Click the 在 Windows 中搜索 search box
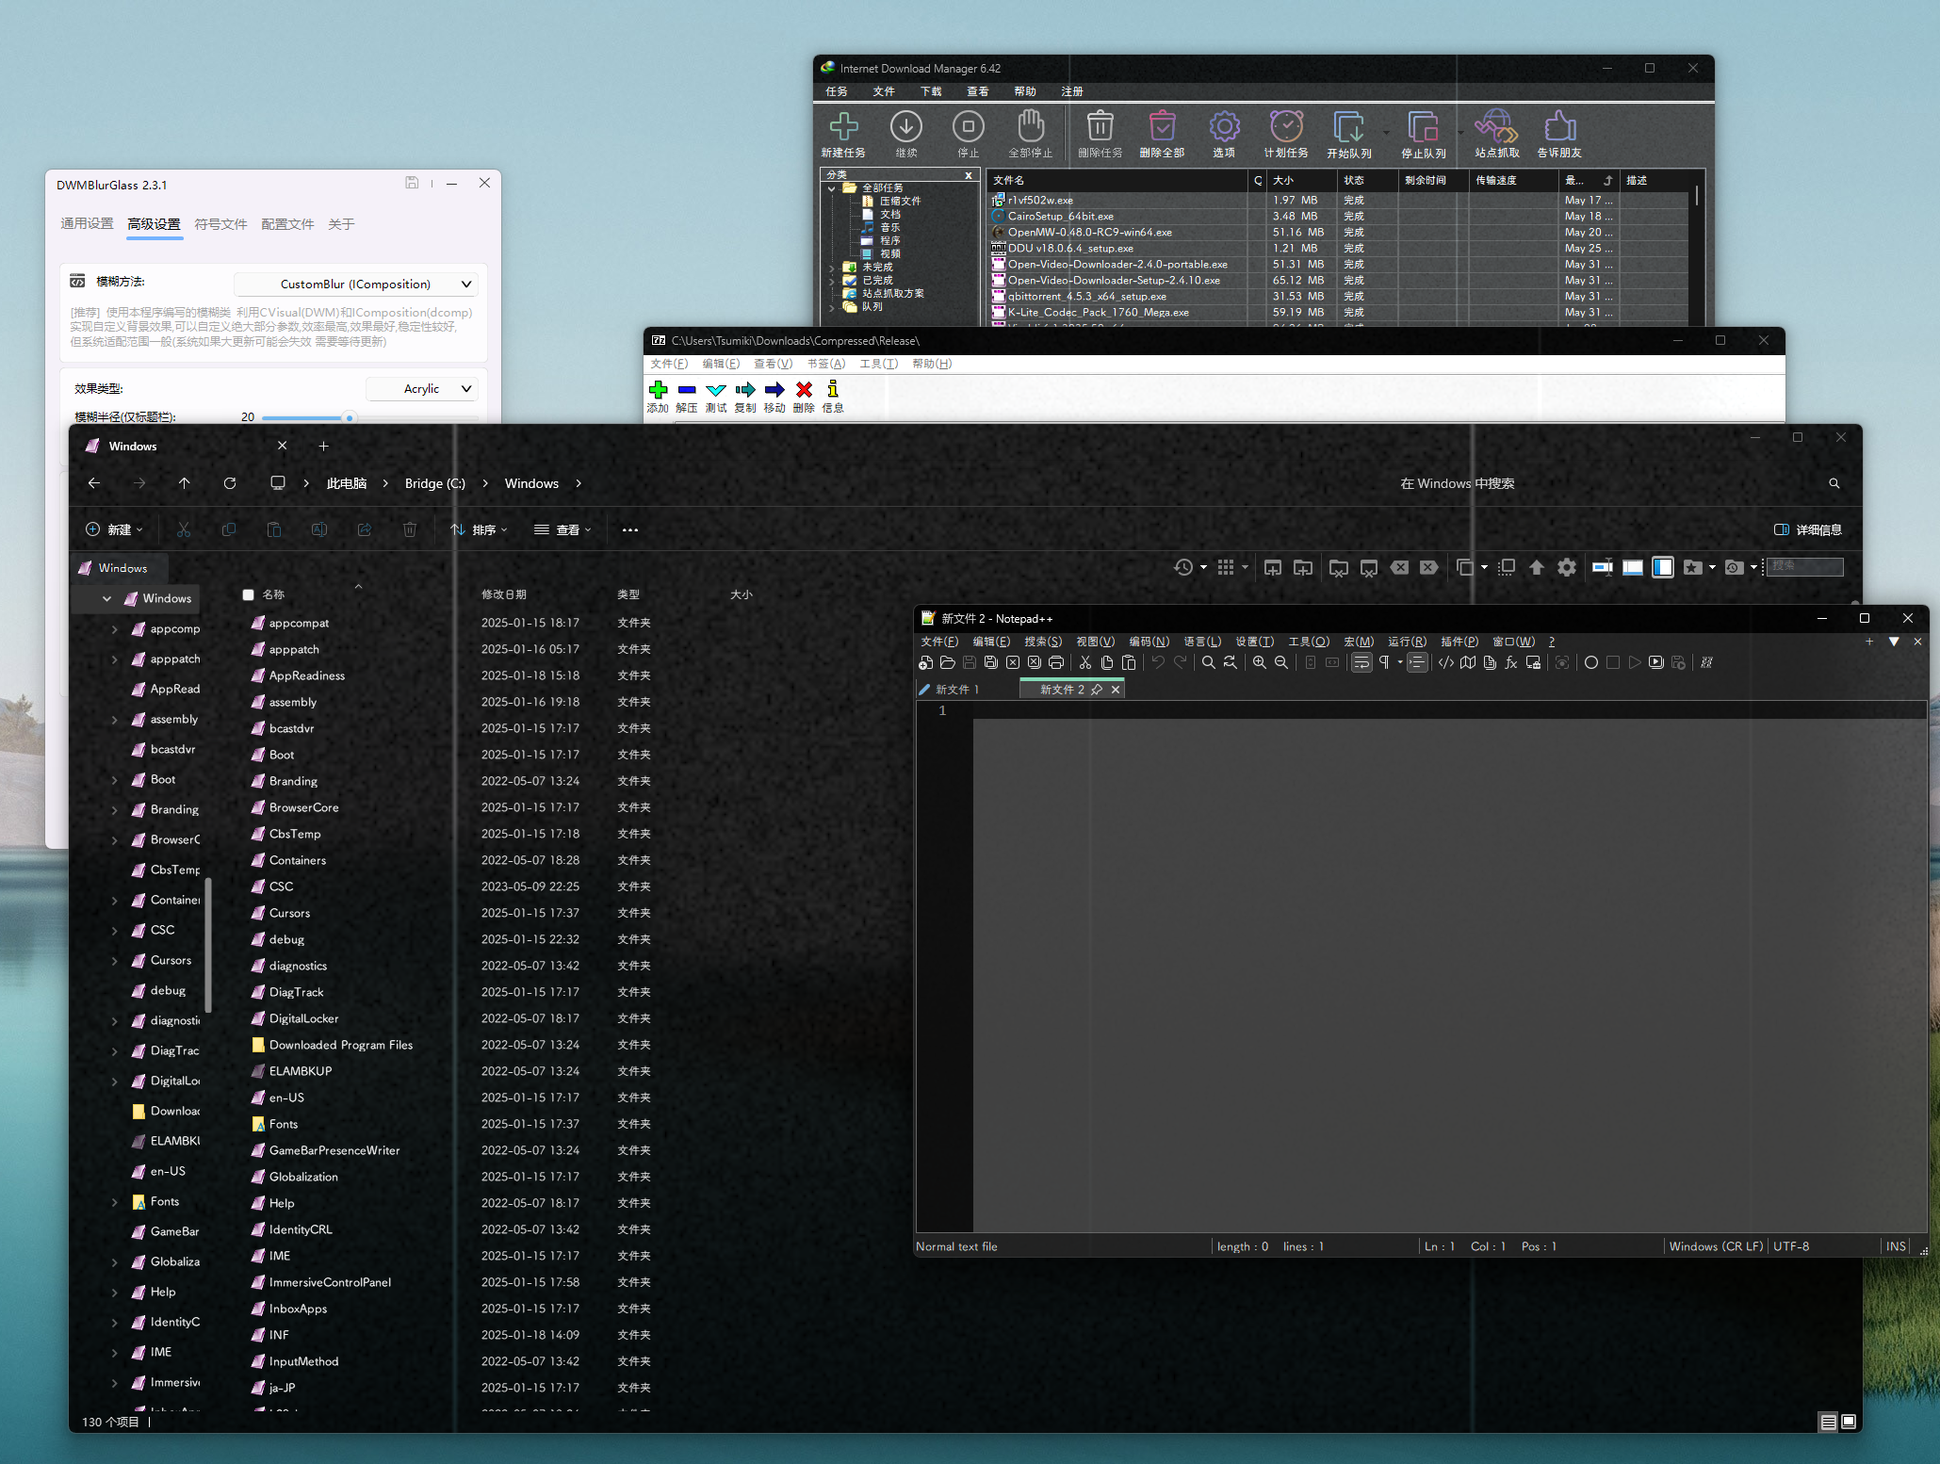The width and height of the screenshot is (1940, 1464). pos(1618,483)
